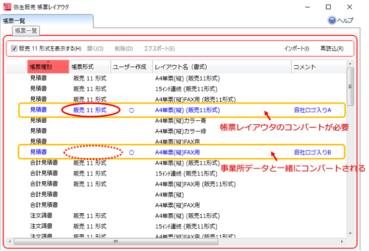Sort by 帳票形式 column header

[90, 67]
